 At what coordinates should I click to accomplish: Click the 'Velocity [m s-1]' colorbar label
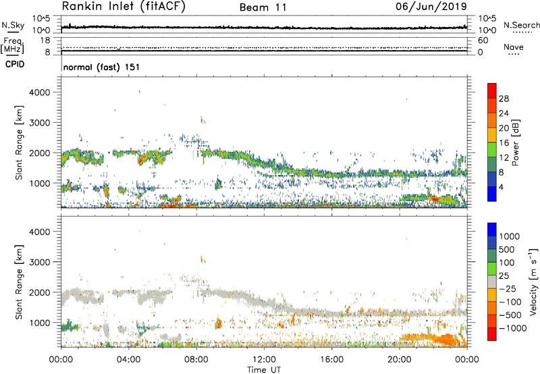click(x=533, y=282)
